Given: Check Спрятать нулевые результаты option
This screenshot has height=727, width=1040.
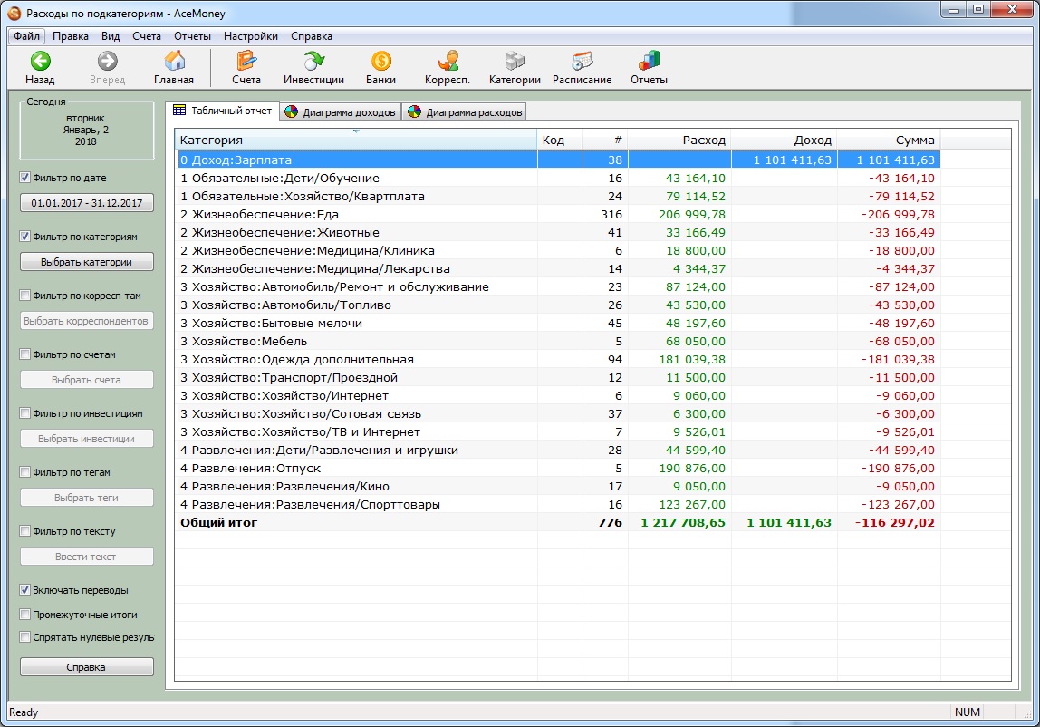Looking at the screenshot, I should tap(25, 637).
